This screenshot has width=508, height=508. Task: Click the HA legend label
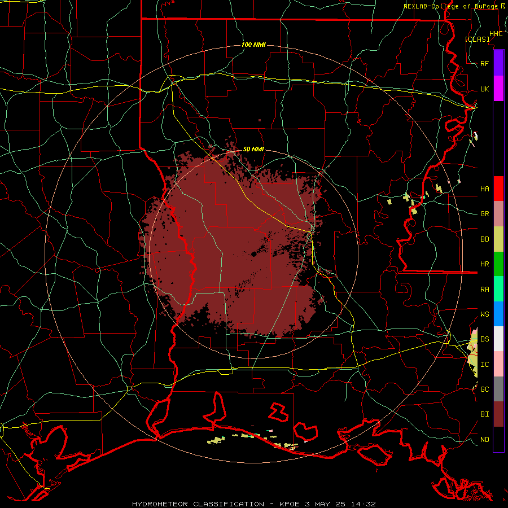(485, 189)
